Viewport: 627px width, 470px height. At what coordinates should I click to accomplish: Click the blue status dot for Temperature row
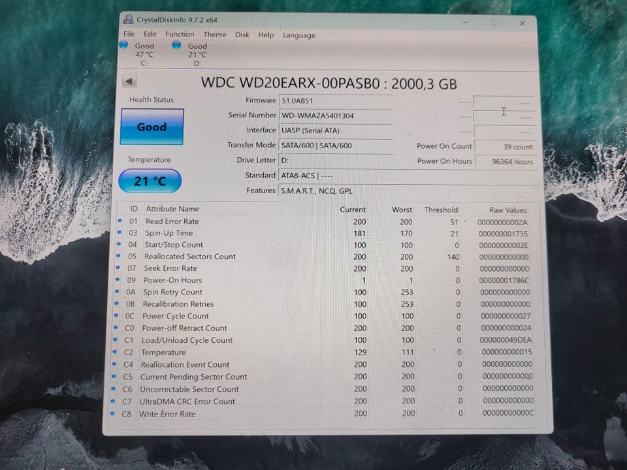point(114,352)
